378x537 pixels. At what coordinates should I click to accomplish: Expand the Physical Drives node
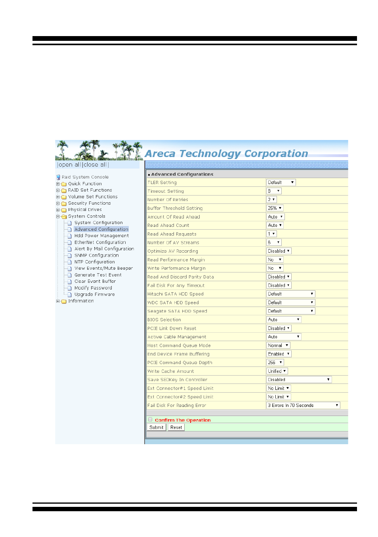[58, 210]
